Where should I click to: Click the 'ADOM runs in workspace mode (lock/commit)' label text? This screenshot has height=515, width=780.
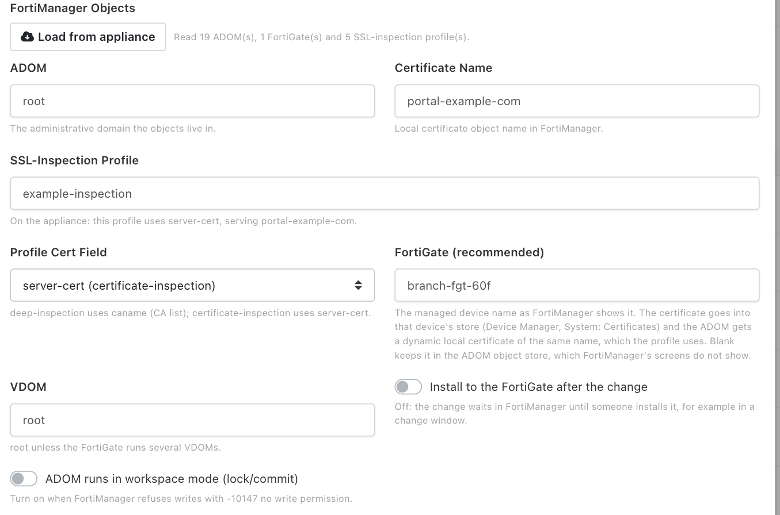click(x=172, y=479)
